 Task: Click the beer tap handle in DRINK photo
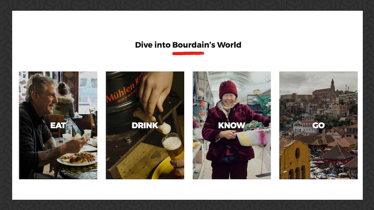click(152, 121)
